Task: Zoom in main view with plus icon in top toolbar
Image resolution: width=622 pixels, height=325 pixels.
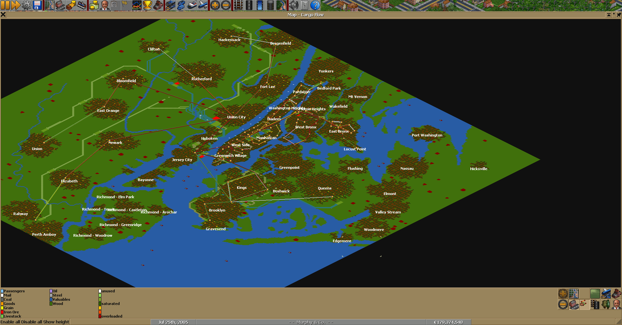Action: (215, 5)
